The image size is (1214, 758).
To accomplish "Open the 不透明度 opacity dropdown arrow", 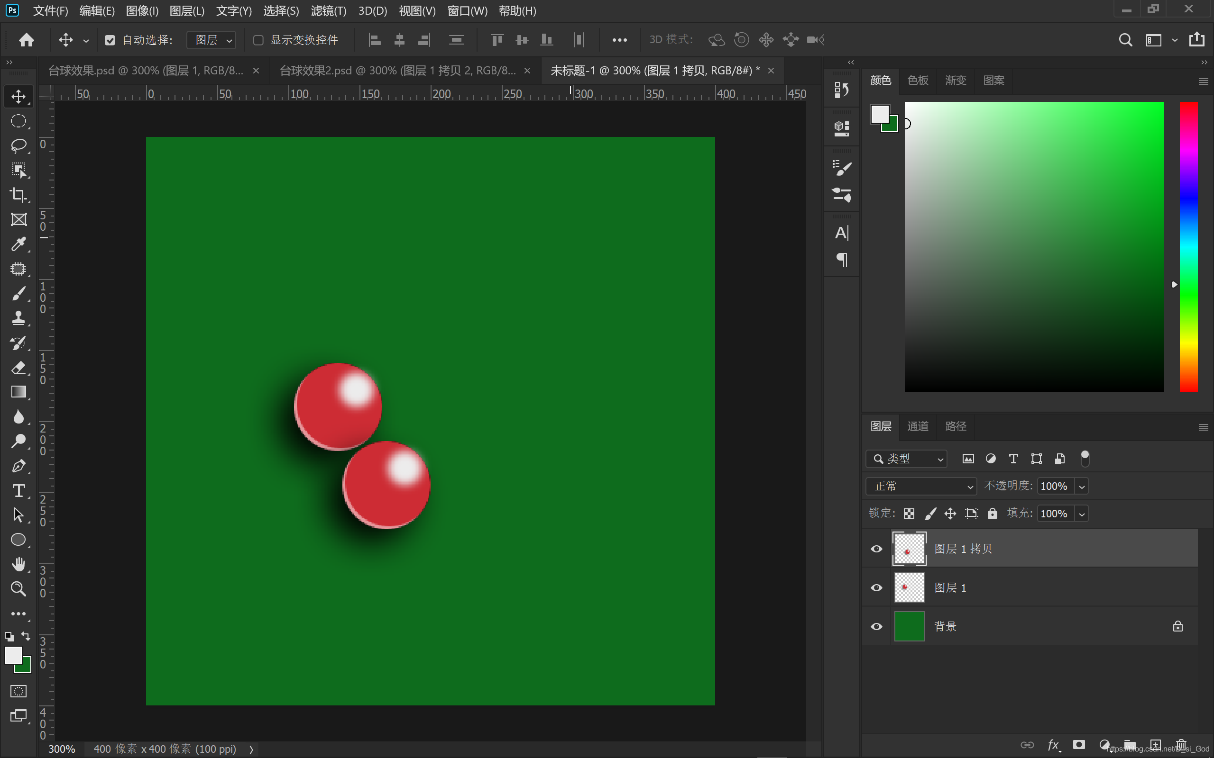I will coord(1082,486).
